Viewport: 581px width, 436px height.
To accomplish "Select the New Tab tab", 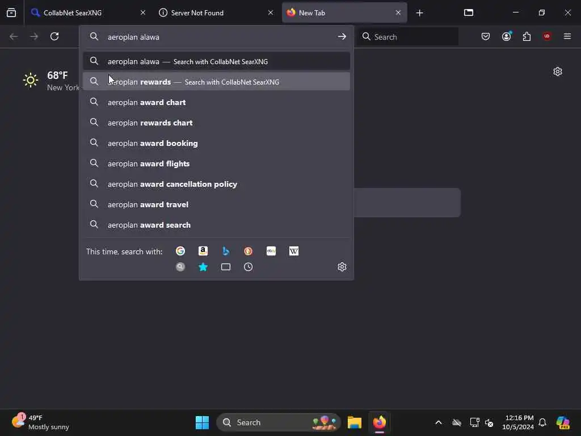I will click(344, 12).
